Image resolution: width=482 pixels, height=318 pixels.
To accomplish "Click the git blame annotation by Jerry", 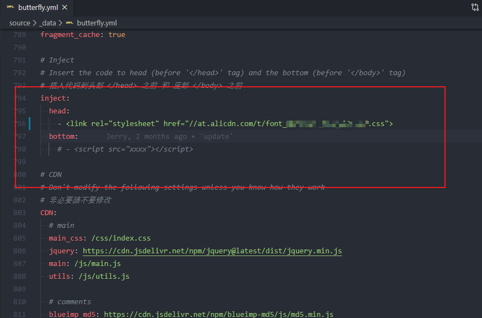I will pyautogui.click(x=170, y=137).
